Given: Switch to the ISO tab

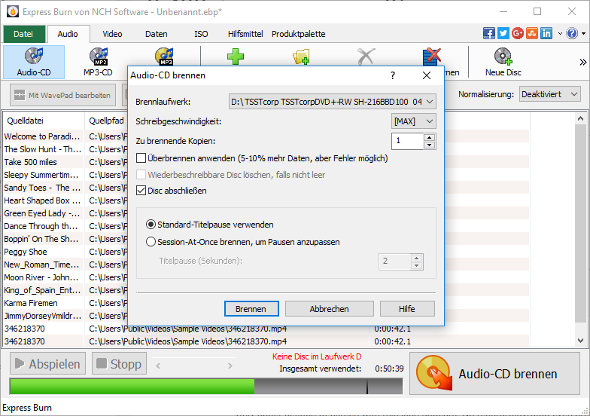Looking at the screenshot, I should tap(201, 34).
